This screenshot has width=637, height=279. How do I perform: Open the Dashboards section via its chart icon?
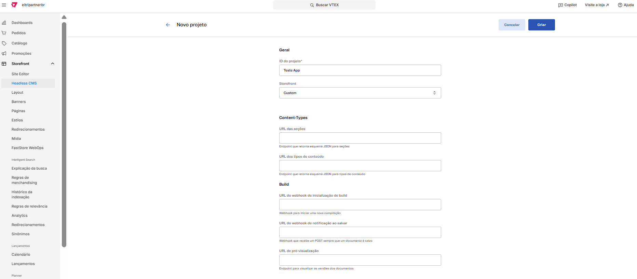4,23
